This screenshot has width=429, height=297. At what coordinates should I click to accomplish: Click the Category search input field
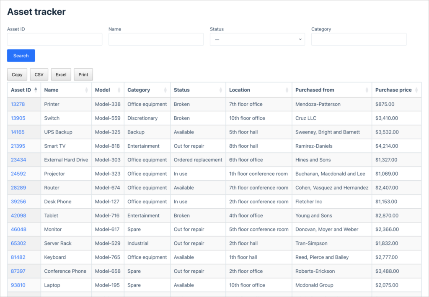pyautogui.click(x=359, y=39)
